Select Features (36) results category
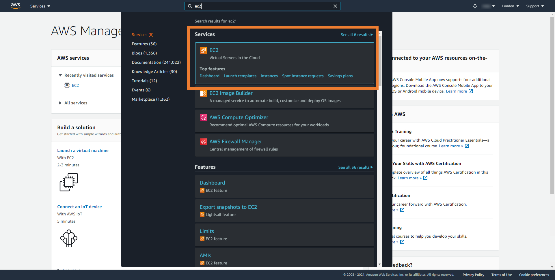The width and height of the screenshot is (555, 280). [x=144, y=44]
